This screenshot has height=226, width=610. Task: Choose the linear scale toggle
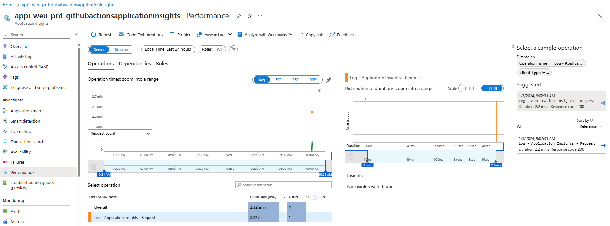470,88
